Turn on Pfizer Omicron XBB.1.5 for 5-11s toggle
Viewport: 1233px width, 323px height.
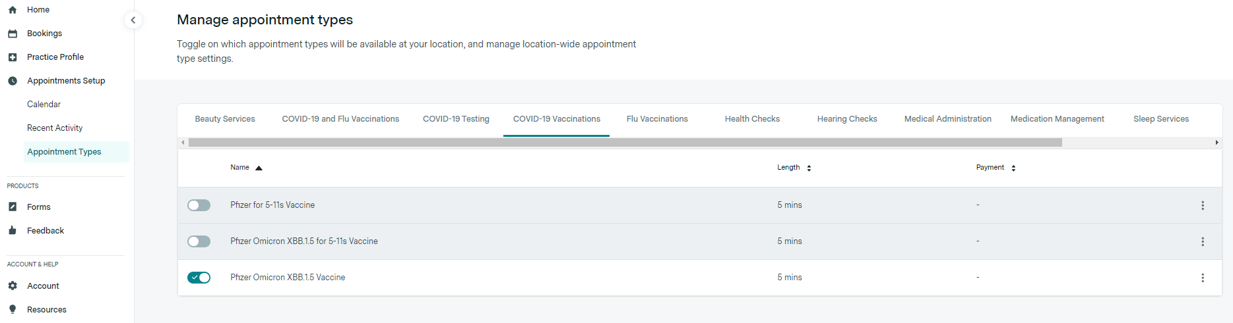tap(199, 241)
